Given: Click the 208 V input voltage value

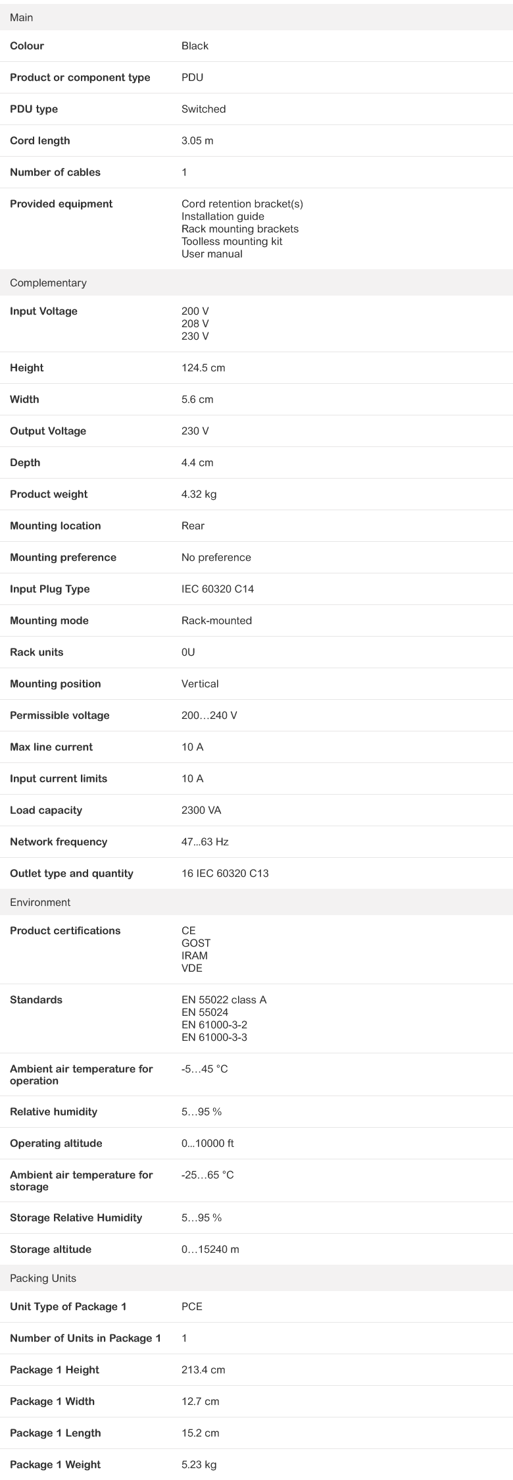Looking at the screenshot, I should click(195, 324).
